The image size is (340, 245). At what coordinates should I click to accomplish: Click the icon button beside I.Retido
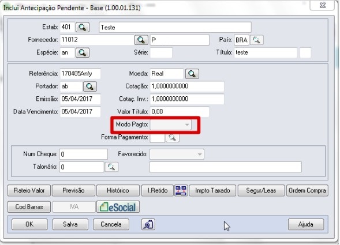point(181,191)
